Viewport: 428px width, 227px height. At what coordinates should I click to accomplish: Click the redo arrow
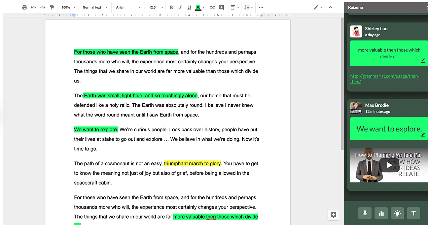click(42, 7)
